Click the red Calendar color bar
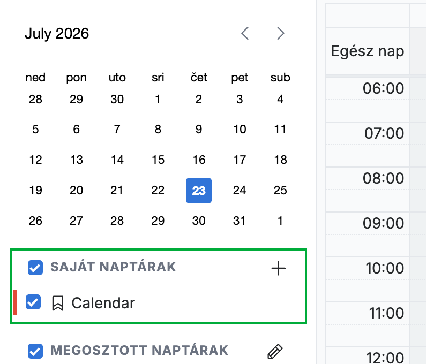The image size is (426, 364). pos(14,302)
